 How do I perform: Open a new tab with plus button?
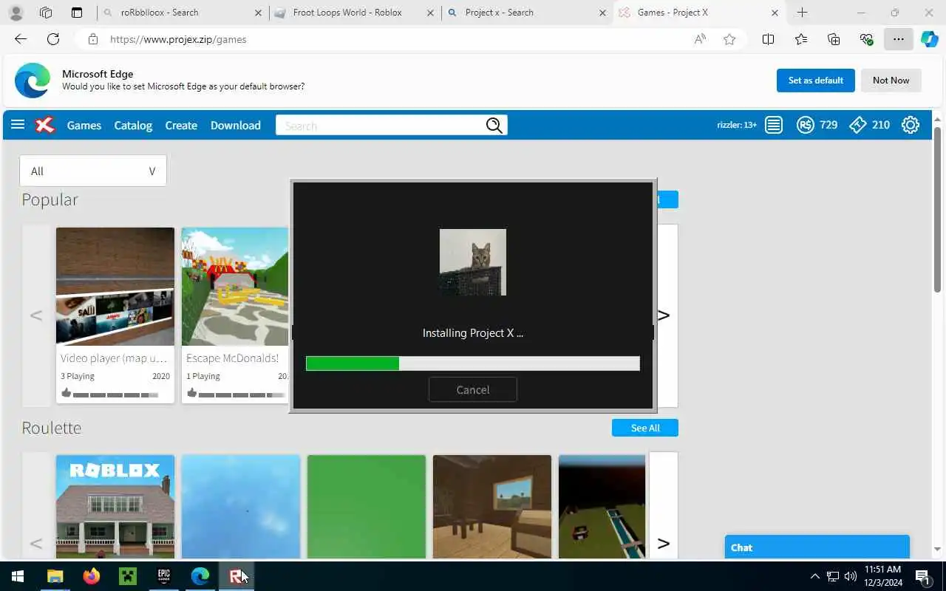[803, 13]
